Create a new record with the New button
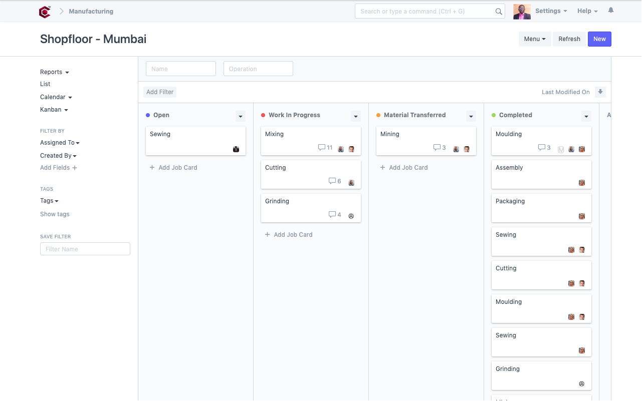This screenshot has height=401, width=642. pyautogui.click(x=599, y=39)
